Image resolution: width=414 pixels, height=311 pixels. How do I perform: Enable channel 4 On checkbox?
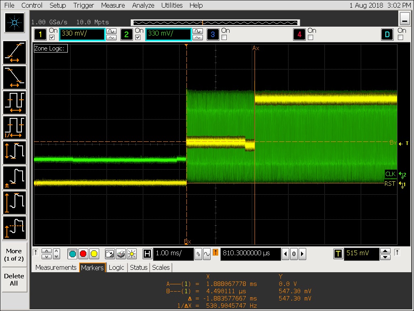tap(311, 38)
